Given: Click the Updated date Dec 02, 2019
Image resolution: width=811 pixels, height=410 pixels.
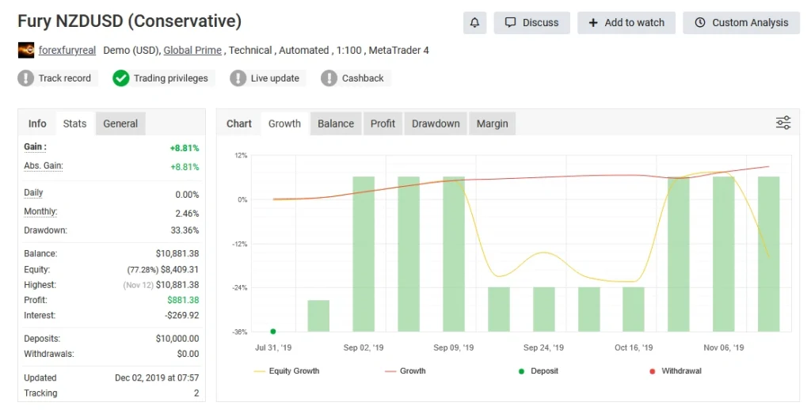Looking at the screenshot, I should click(158, 378).
